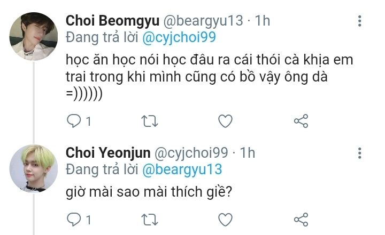Image resolution: width=385 pixels, height=235 pixels.
Task: Open Choi Yeonjun's profile picture
Action: (x=34, y=168)
